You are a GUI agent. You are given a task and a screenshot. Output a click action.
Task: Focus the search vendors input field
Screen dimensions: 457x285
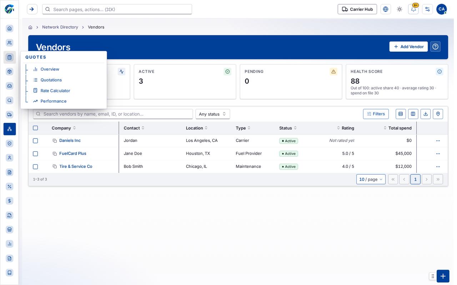click(x=113, y=114)
